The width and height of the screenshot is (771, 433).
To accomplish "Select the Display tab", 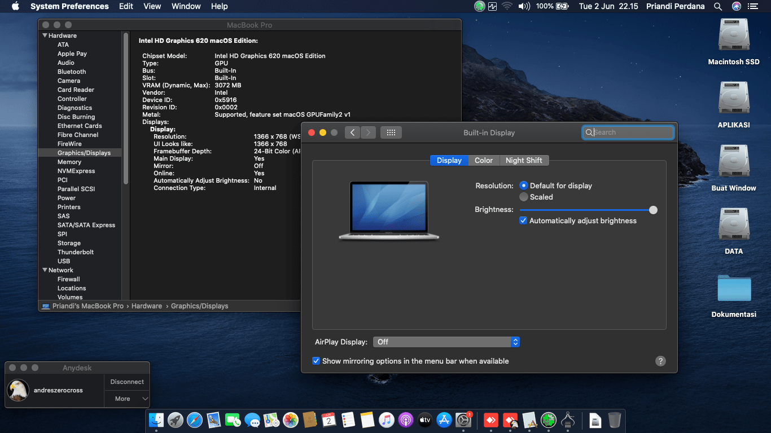I will (x=449, y=160).
